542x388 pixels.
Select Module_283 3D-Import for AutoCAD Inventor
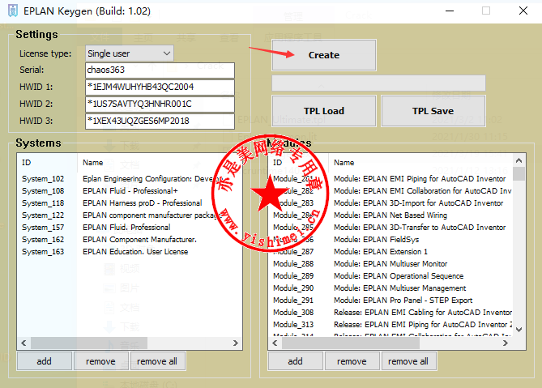click(x=390, y=203)
